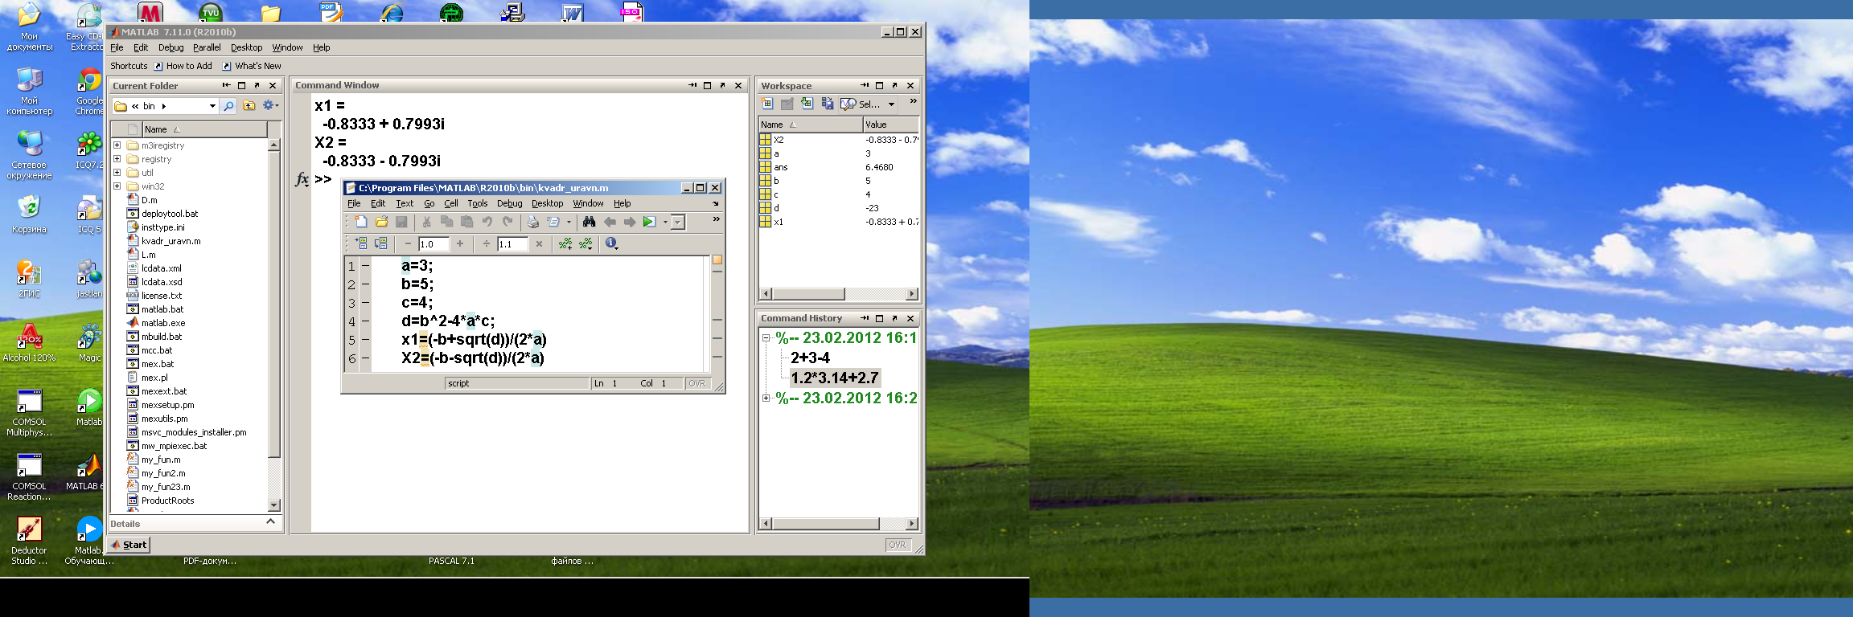Open MATLAB Debug menu in main window

pos(171,47)
